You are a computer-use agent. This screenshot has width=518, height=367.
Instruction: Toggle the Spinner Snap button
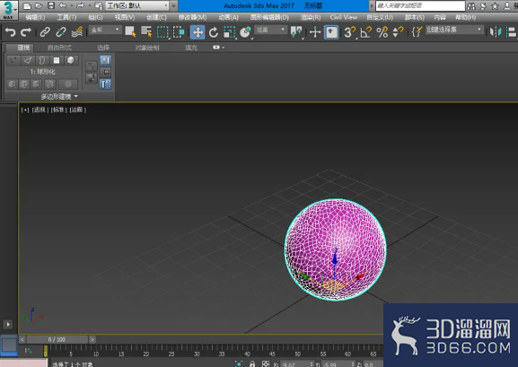pos(398,32)
